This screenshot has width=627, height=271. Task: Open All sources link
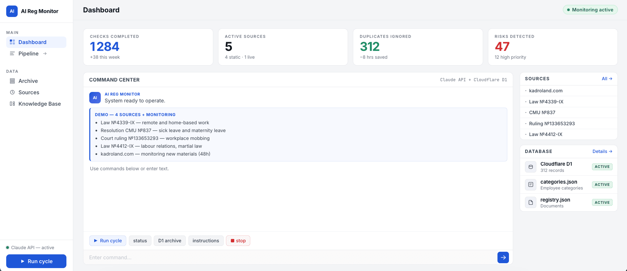click(x=607, y=79)
